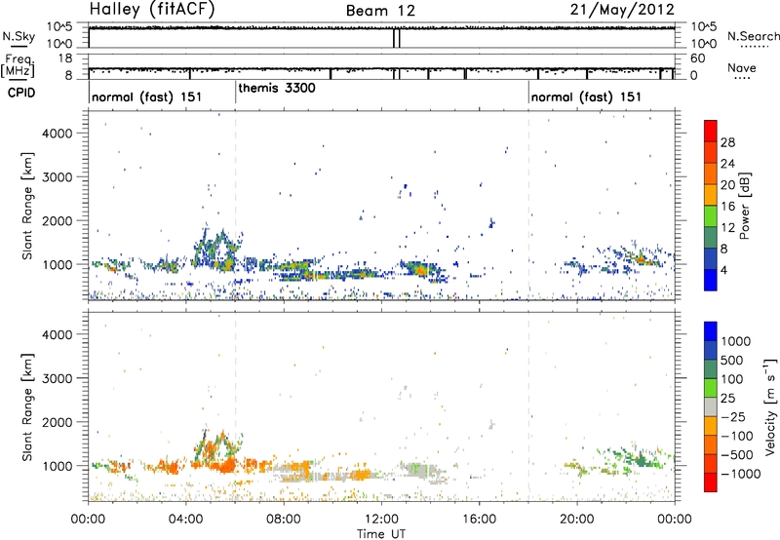Image resolution: width=780 pixels, height=540 pixels.
Task: Click the 16 label on Power scale
Action: point(727,207)
